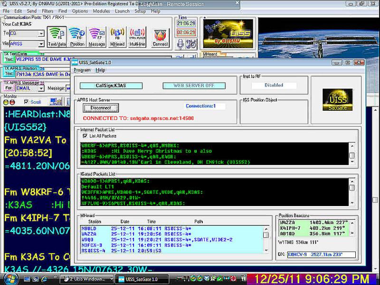Open the Edit menu
Image resolution: width=380 pixels, height=285 pixels.
18,11
